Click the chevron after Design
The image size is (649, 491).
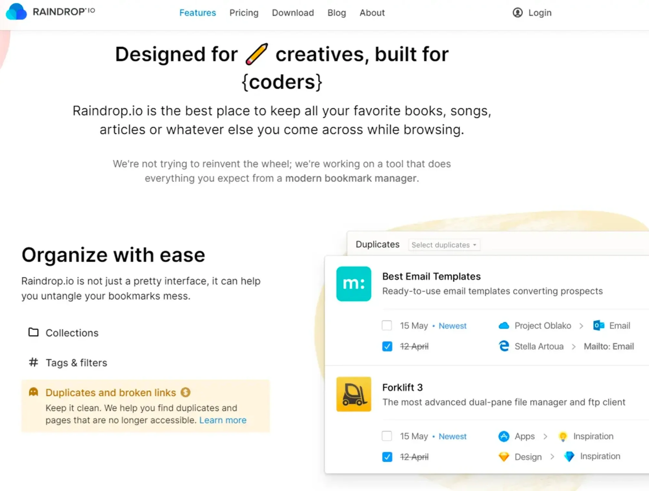click(x=552, y=457)
